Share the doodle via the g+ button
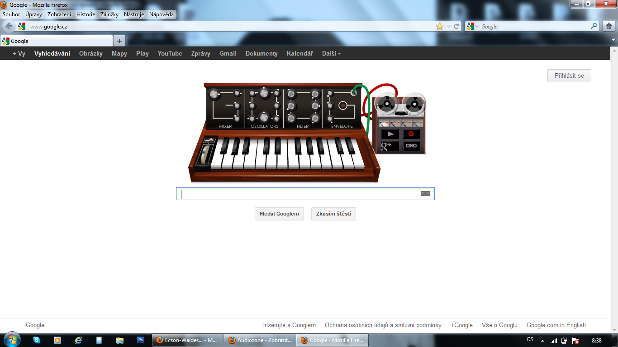The height and width of the screenshot is (347, 618). coord(390,146)
